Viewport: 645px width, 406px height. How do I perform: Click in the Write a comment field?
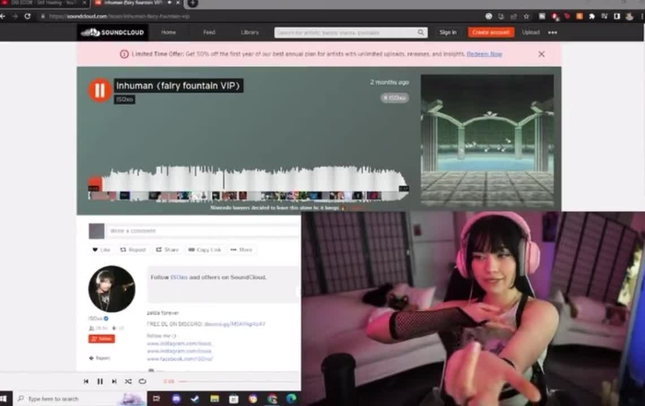click(204, 231)
